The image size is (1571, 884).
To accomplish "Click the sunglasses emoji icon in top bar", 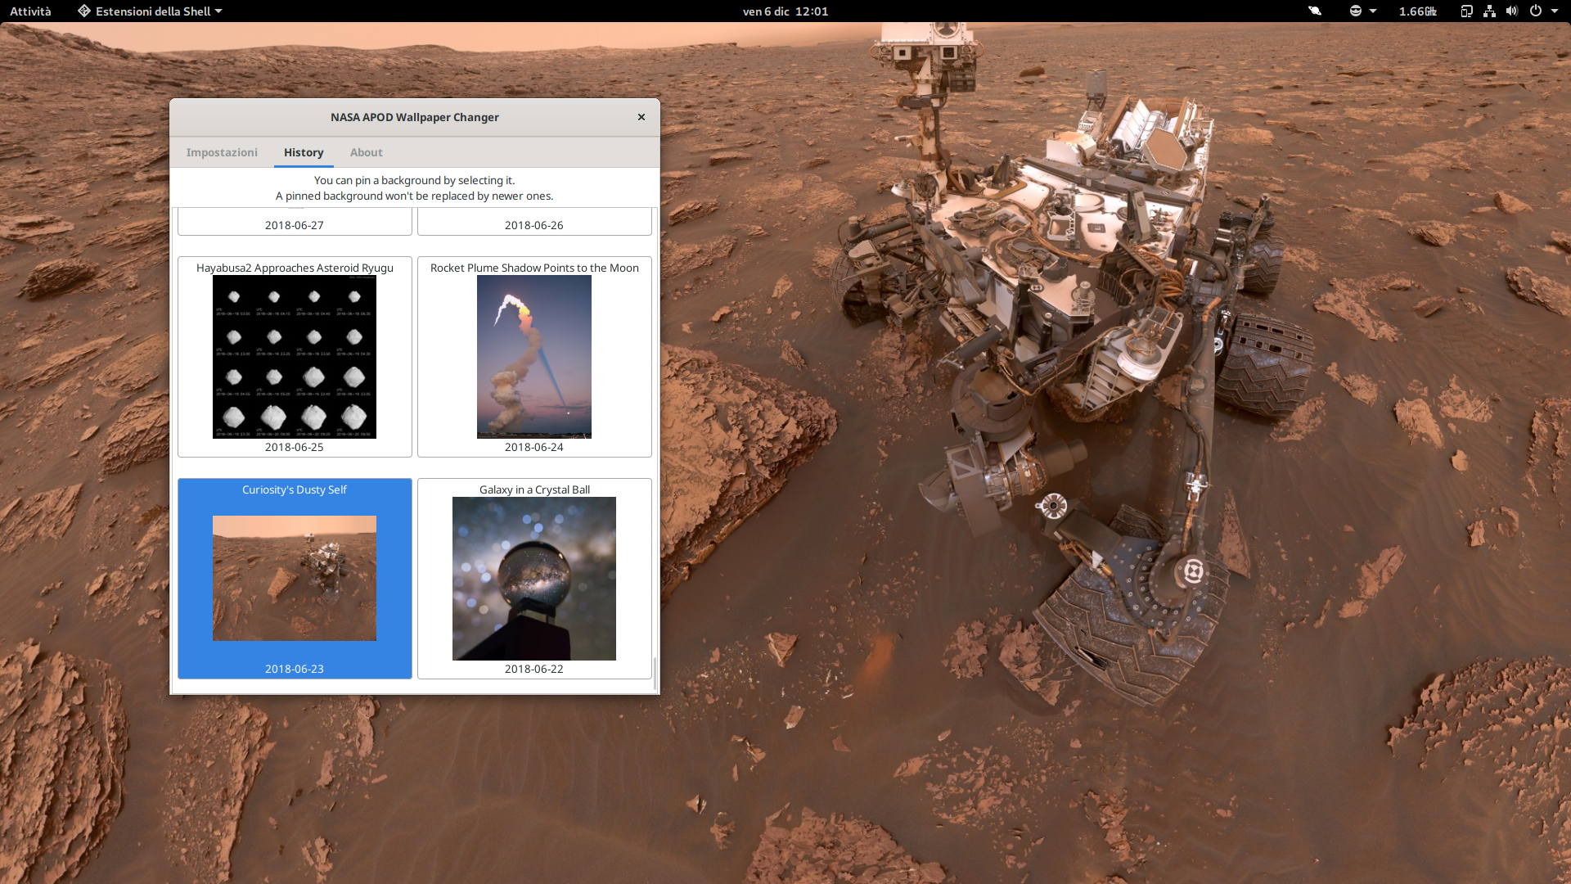I will 1356,11.
